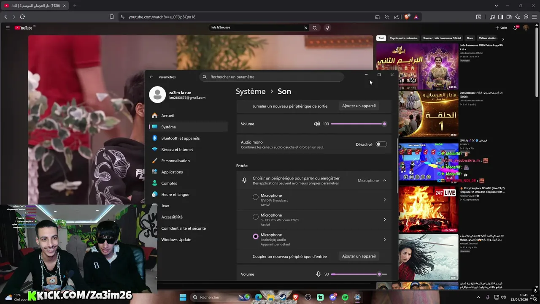Start YouTube voice search with the microphone icon

pos(327,28)
